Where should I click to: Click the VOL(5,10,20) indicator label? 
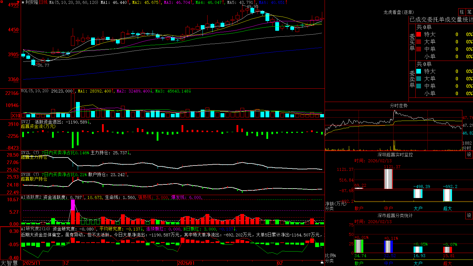[x=35, y=91]
